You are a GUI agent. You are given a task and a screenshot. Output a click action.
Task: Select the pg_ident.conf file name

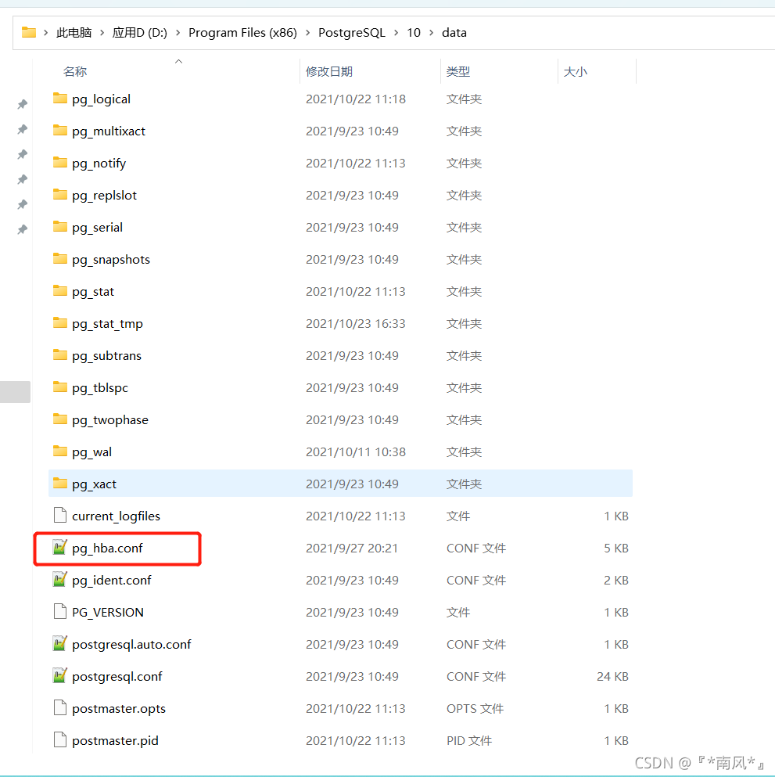(x=111, y=581)
